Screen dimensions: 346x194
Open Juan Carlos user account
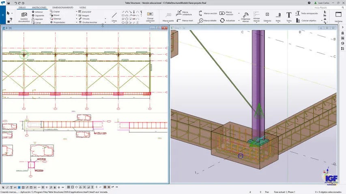[x=322, y=3]
